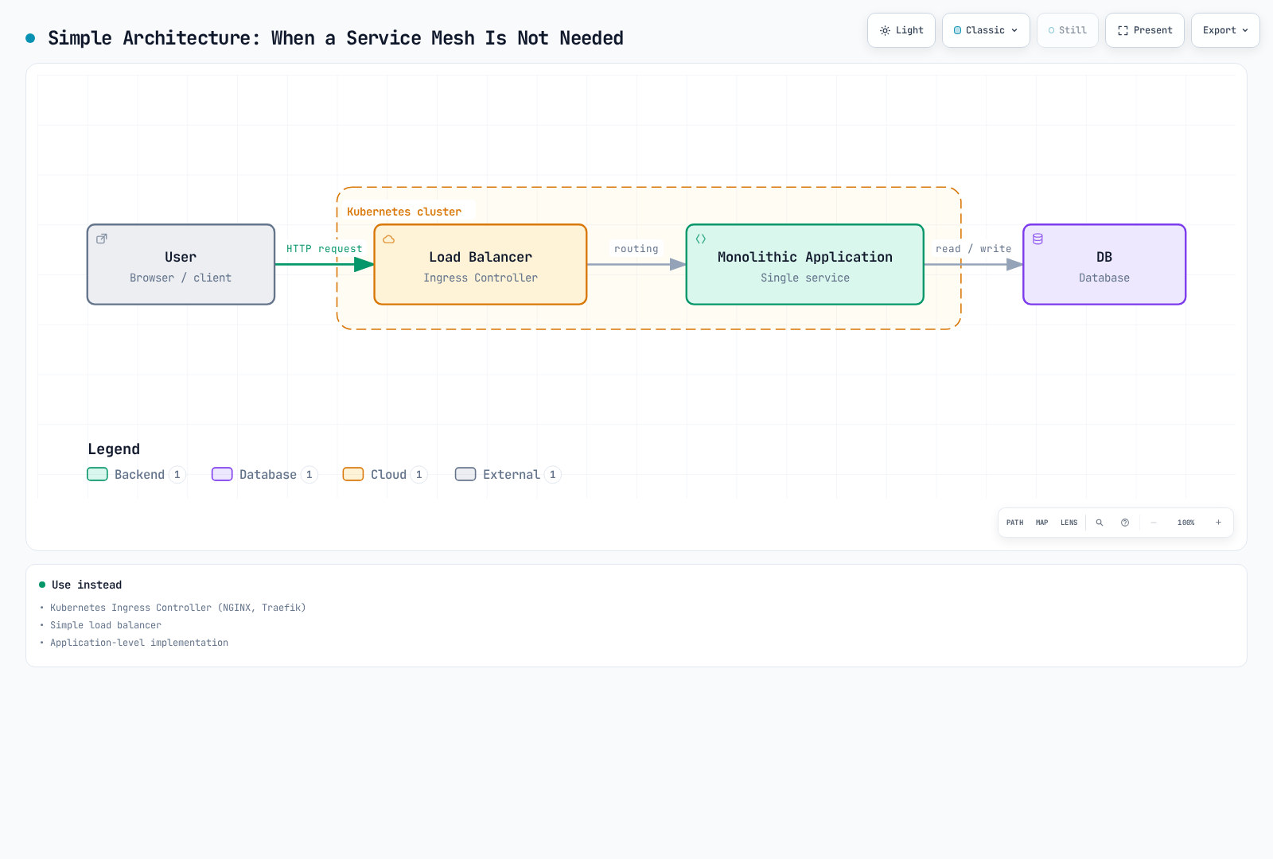
Task: Click the fullscreen icon in Present button
Action: (1123, 30)
